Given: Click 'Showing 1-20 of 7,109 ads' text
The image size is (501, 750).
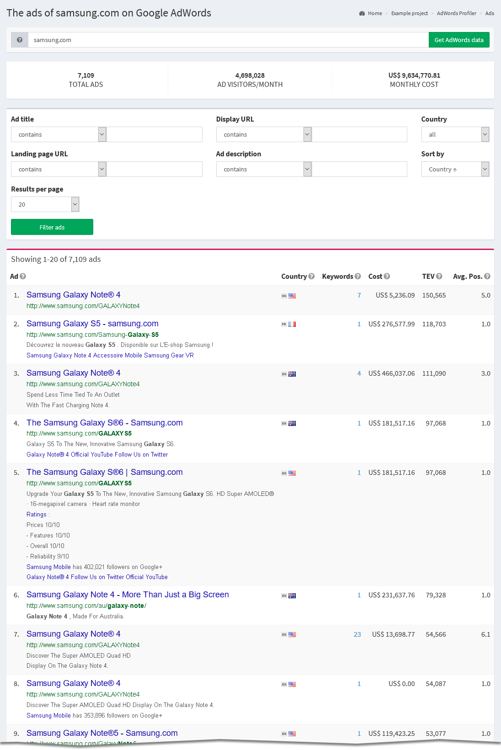Looking at the screenshot, I should [x=56, y=259].
